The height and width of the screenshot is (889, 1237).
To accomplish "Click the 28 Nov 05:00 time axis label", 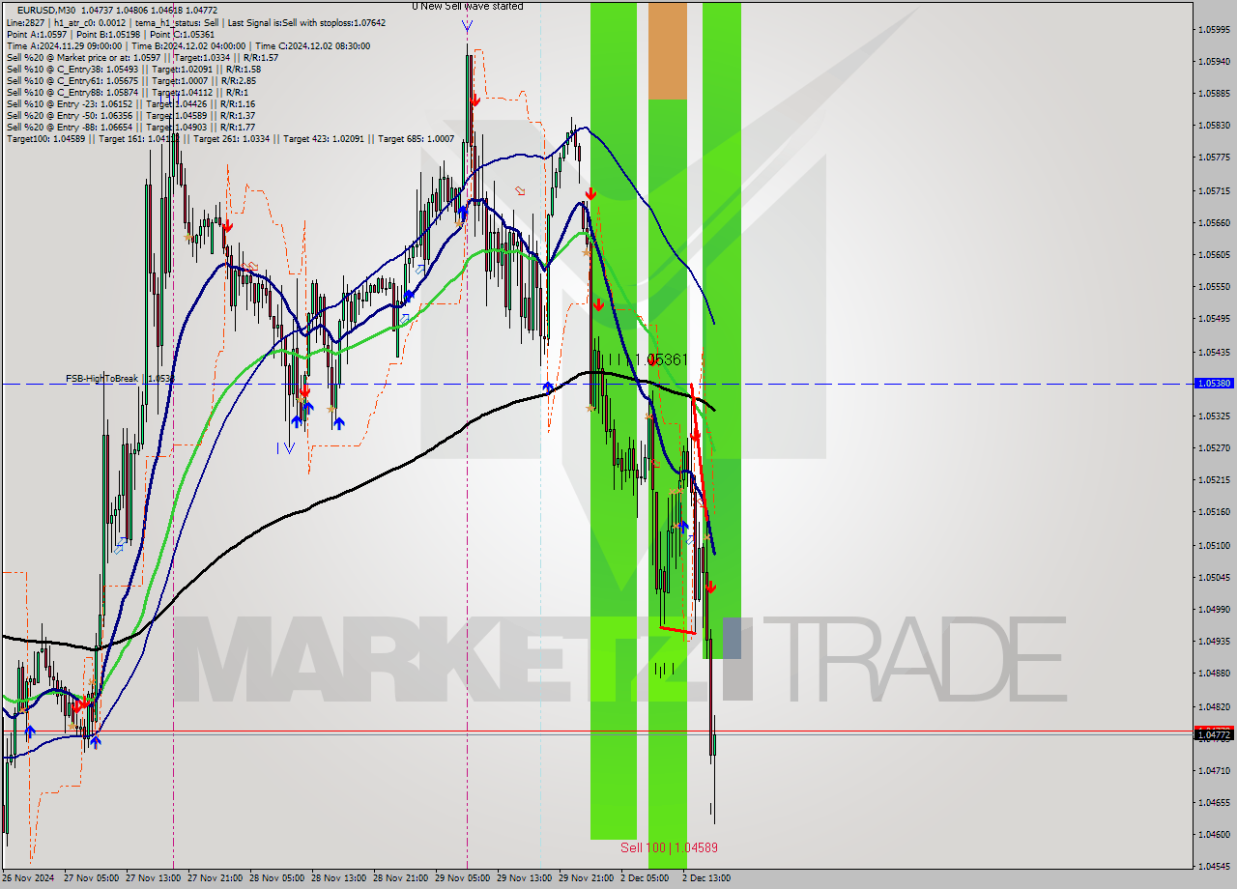I will [276, 878].
